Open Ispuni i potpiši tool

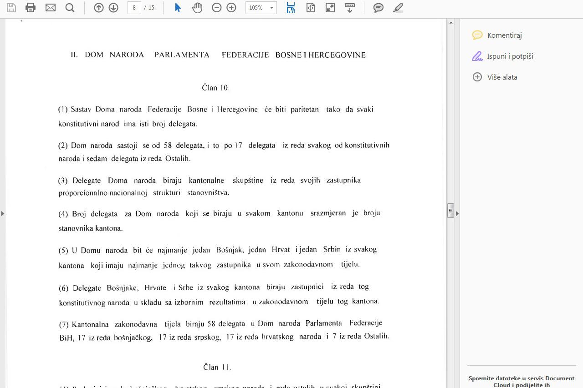pos(510,56)
